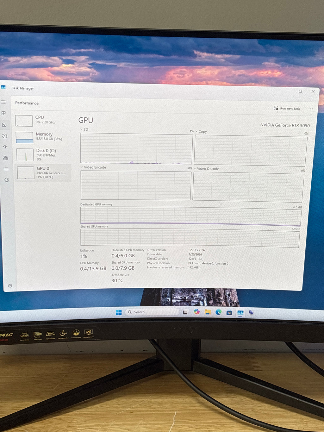Select the Memory performance item
This screenshot has width=324, height=432.
tap(43, 137)
